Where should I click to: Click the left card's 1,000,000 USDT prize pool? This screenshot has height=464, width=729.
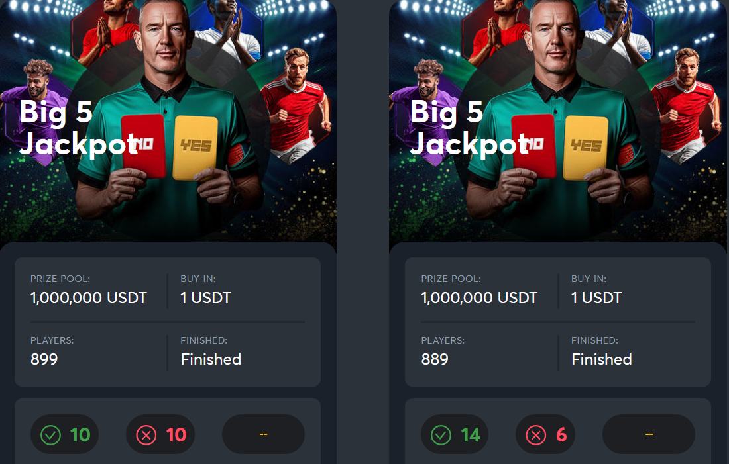[89, 298]
